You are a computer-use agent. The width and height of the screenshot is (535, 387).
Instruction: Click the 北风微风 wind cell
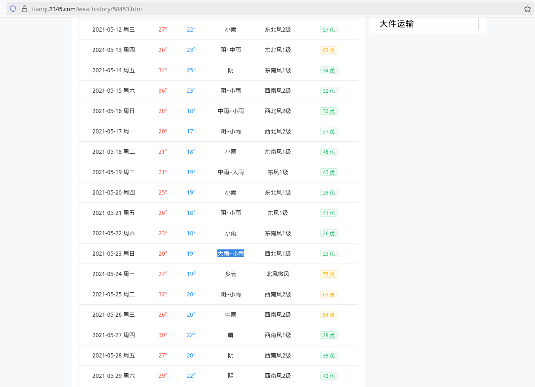coord(278,274)
